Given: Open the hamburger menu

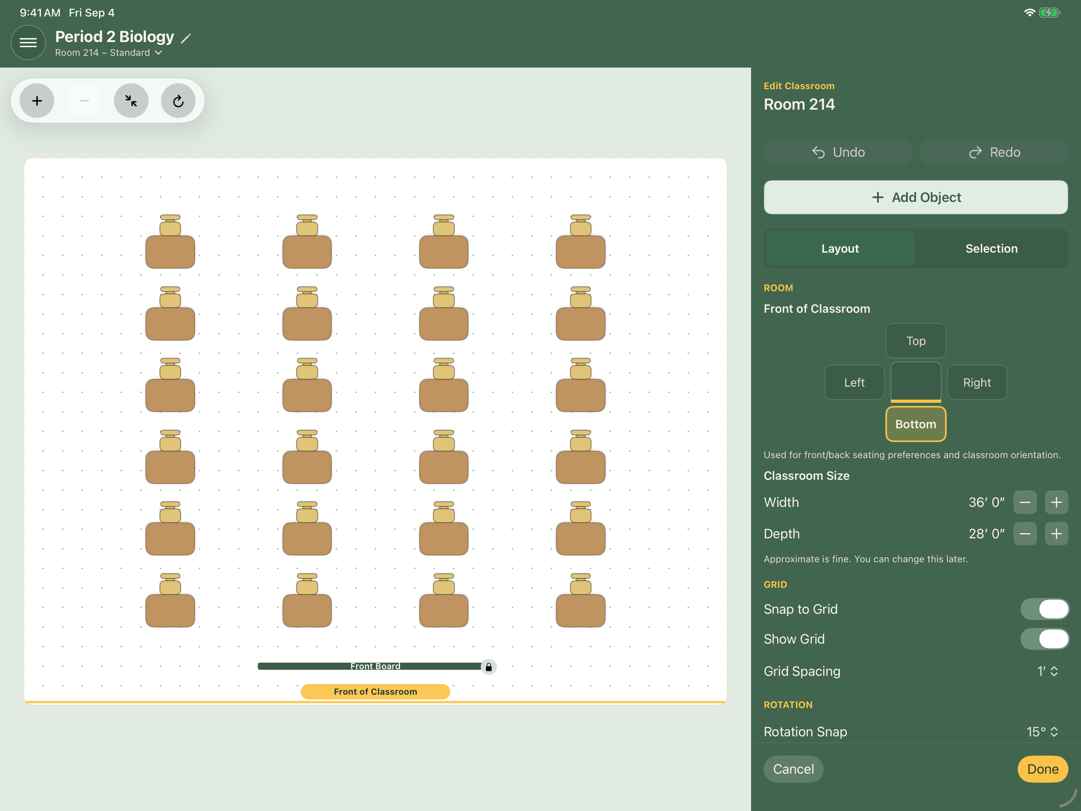Looking at the screenshot, I should coord(28,42).
